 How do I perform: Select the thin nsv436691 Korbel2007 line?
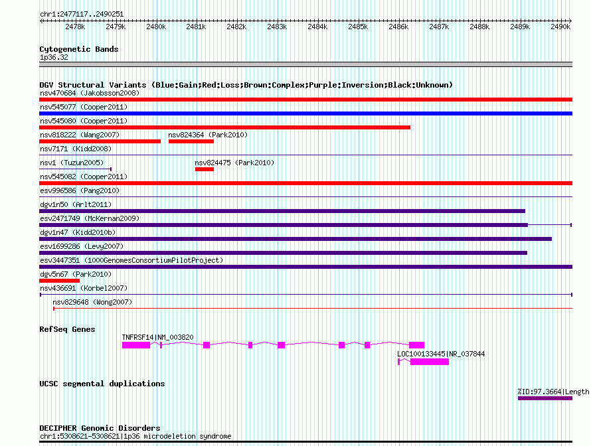tap(305, 295)
